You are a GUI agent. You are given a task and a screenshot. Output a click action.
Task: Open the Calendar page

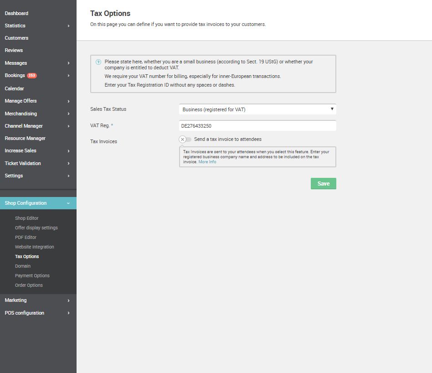(14, 88)
